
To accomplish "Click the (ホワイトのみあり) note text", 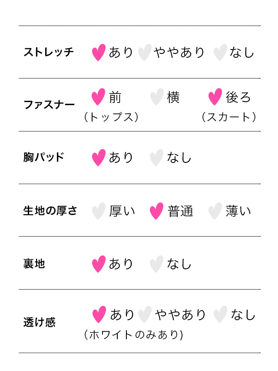I will (x=133, y=335).
